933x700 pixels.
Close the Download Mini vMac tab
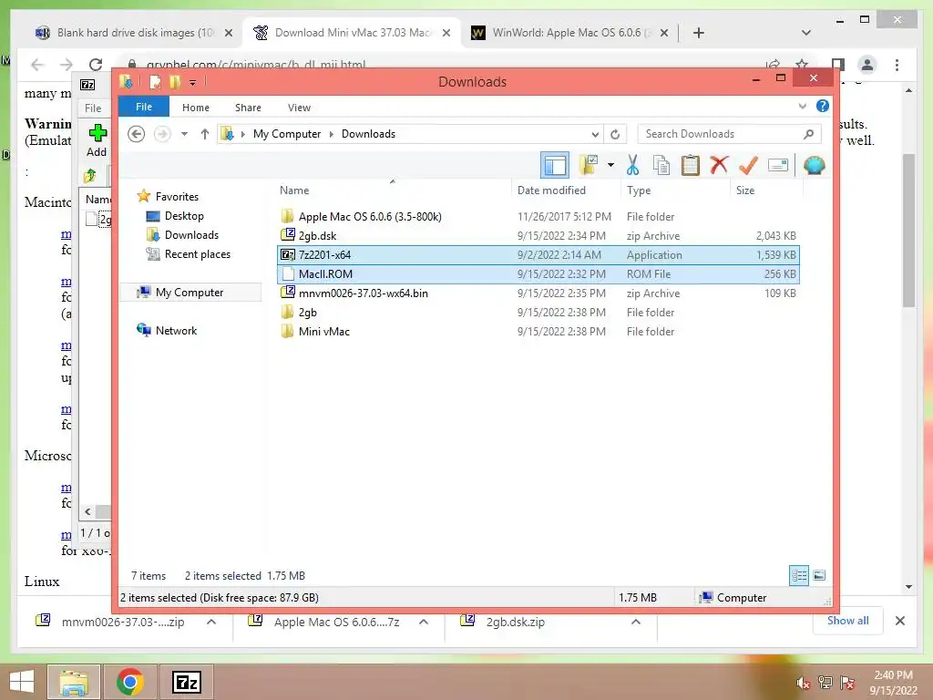446,33
